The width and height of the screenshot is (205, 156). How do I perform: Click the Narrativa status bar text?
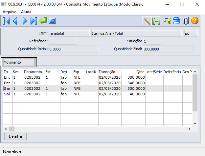pyautogui.click(x=12, y=151)
